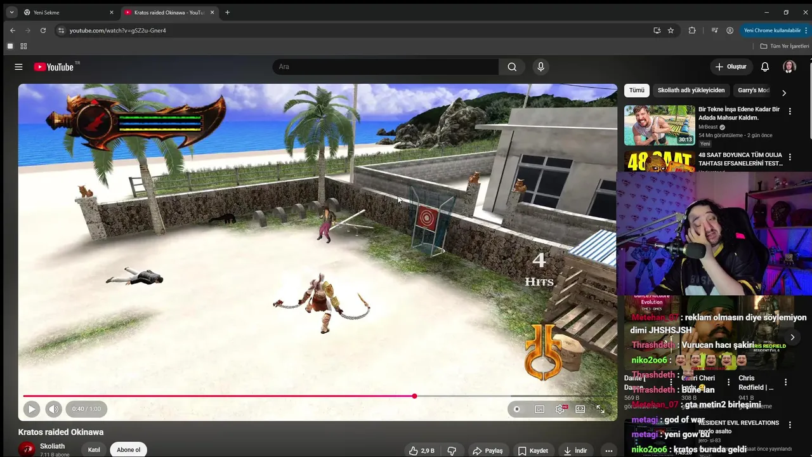Toggle the autoplay switch in the player
The height and width of the screenshot is (457, 812).
(x=517, y=409)
